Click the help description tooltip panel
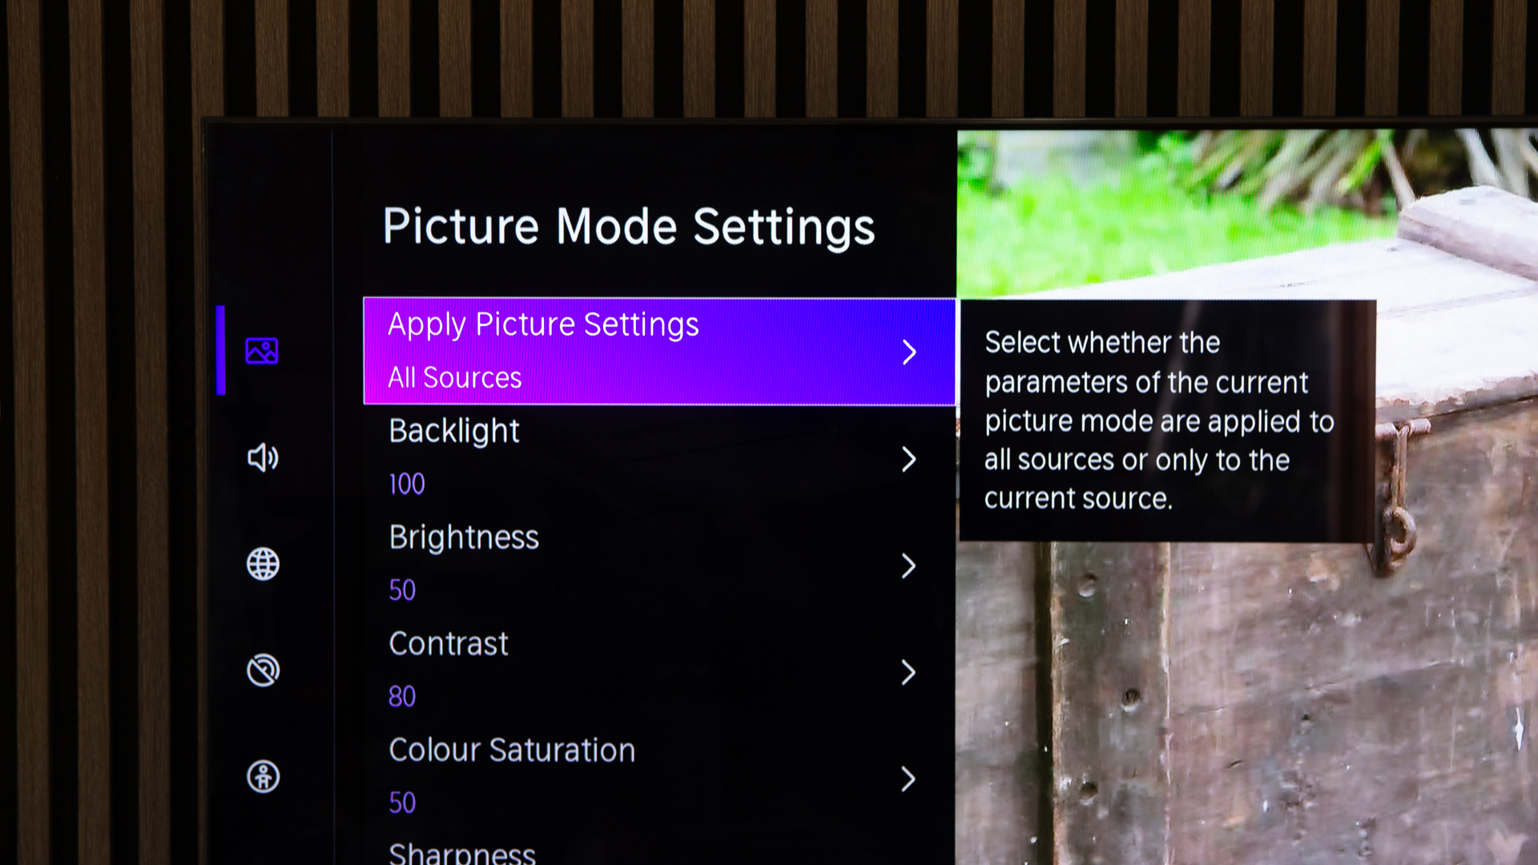 point(1167,420)
